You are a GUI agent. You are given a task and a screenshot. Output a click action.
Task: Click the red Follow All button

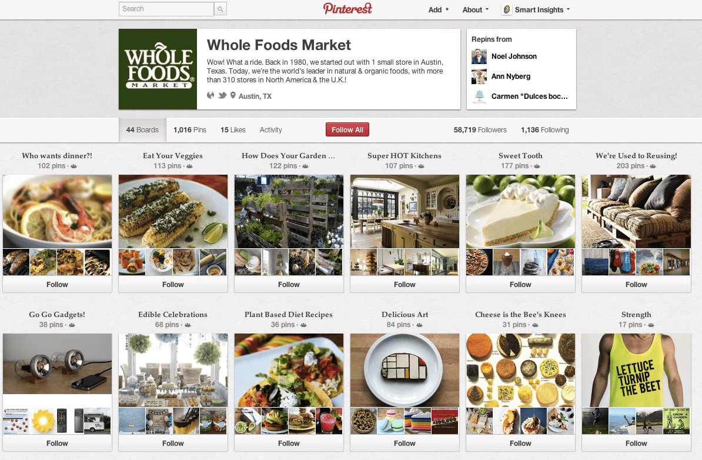[347, 129]
